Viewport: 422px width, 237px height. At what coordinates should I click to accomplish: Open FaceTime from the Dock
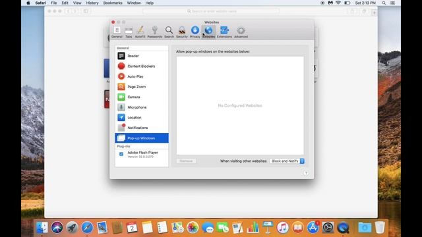(x=223, y=228)
